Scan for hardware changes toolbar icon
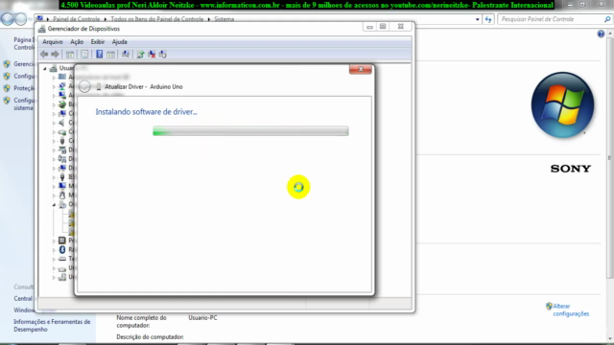Image resolution: width=614 pixels, height=345 pixels. click(126, 55)
